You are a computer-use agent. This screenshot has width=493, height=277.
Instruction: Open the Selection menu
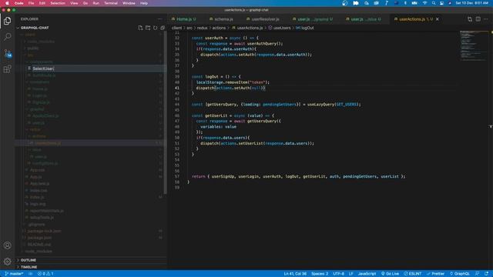(58, 3)
